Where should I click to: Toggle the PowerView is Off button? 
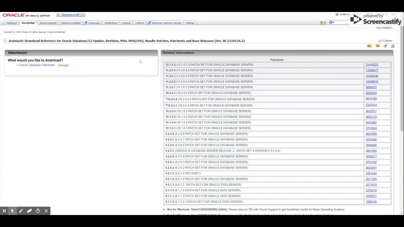68,15
